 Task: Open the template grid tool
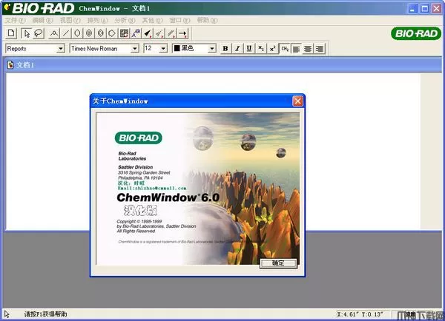124,33
